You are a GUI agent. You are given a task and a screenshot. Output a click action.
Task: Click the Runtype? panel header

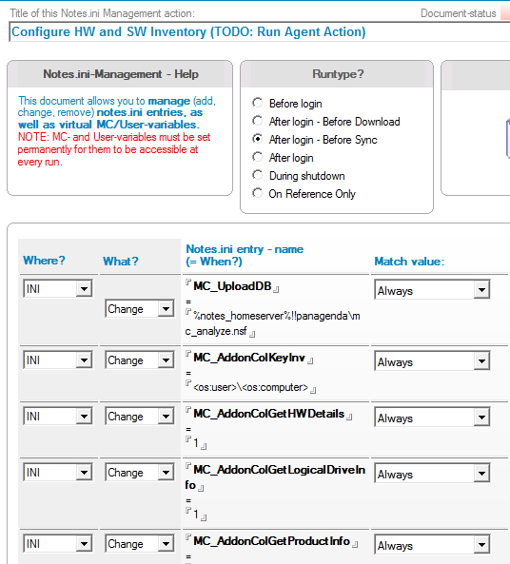point(337,74)
